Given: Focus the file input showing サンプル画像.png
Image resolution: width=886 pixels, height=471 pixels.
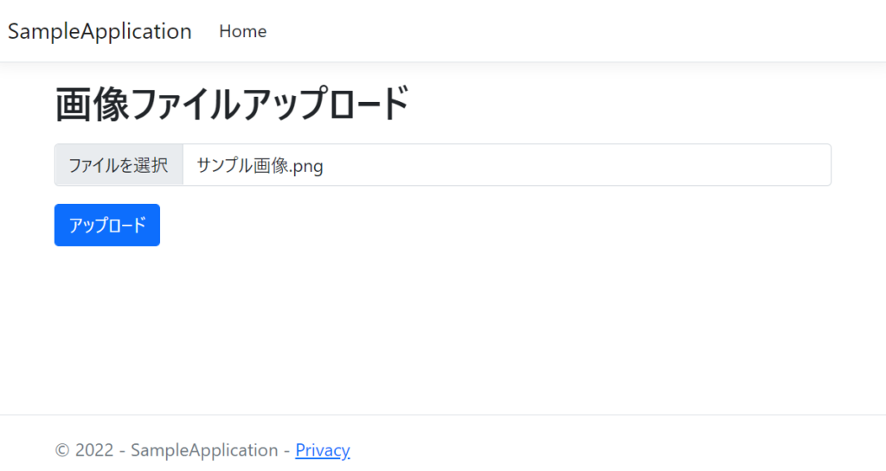Looking at the screenshot, I should click(442, 165).
